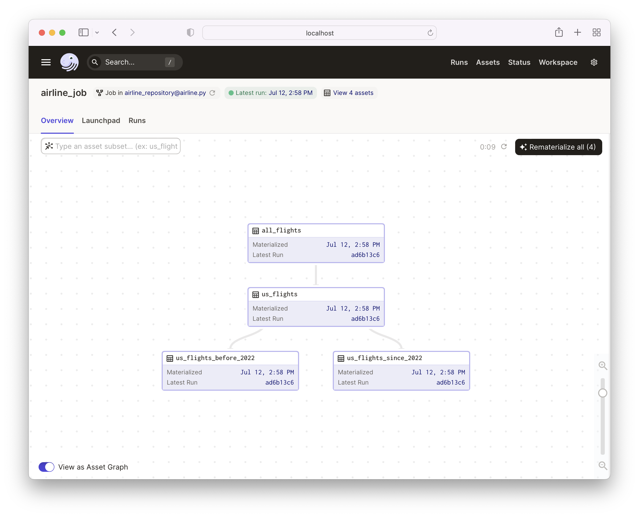Click the asset subset graph icon
This screenshot has height=517, width=639.
[49, 146]
